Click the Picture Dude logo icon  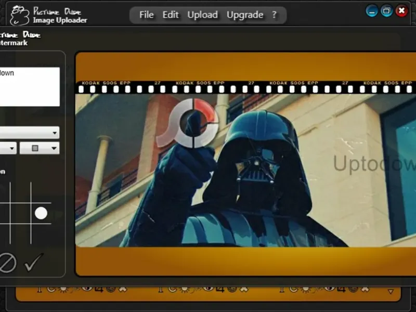(19, 16)
